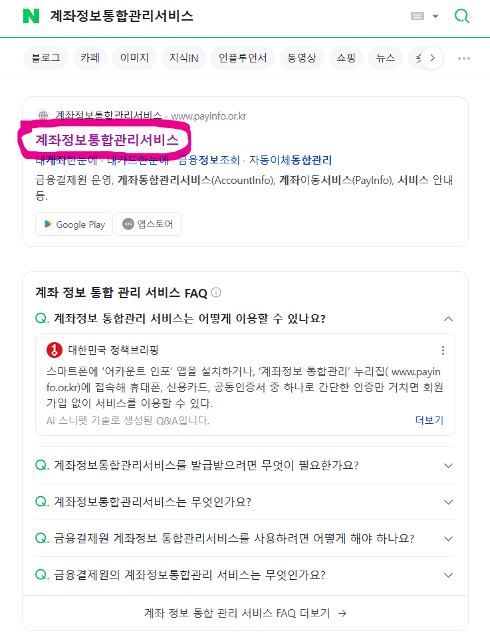This screenshot has height=637, width=490.
Task: Click the 대한민국 정책브리핑 red logo icon
Action: click(x=55, y=350)
